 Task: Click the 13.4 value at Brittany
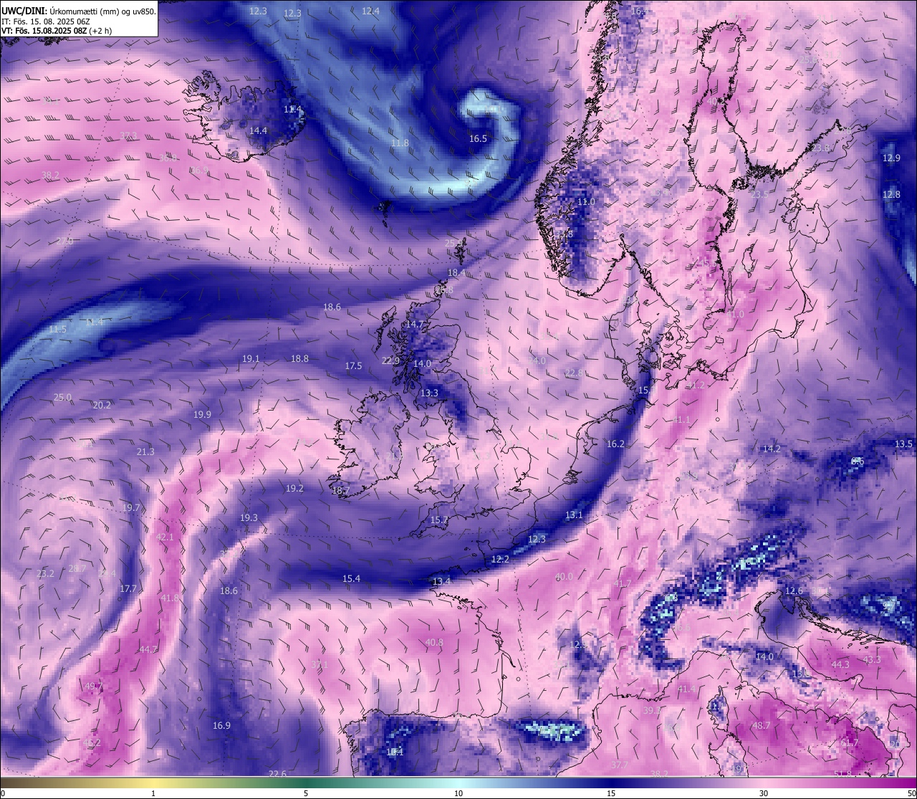tap(442, 582)
